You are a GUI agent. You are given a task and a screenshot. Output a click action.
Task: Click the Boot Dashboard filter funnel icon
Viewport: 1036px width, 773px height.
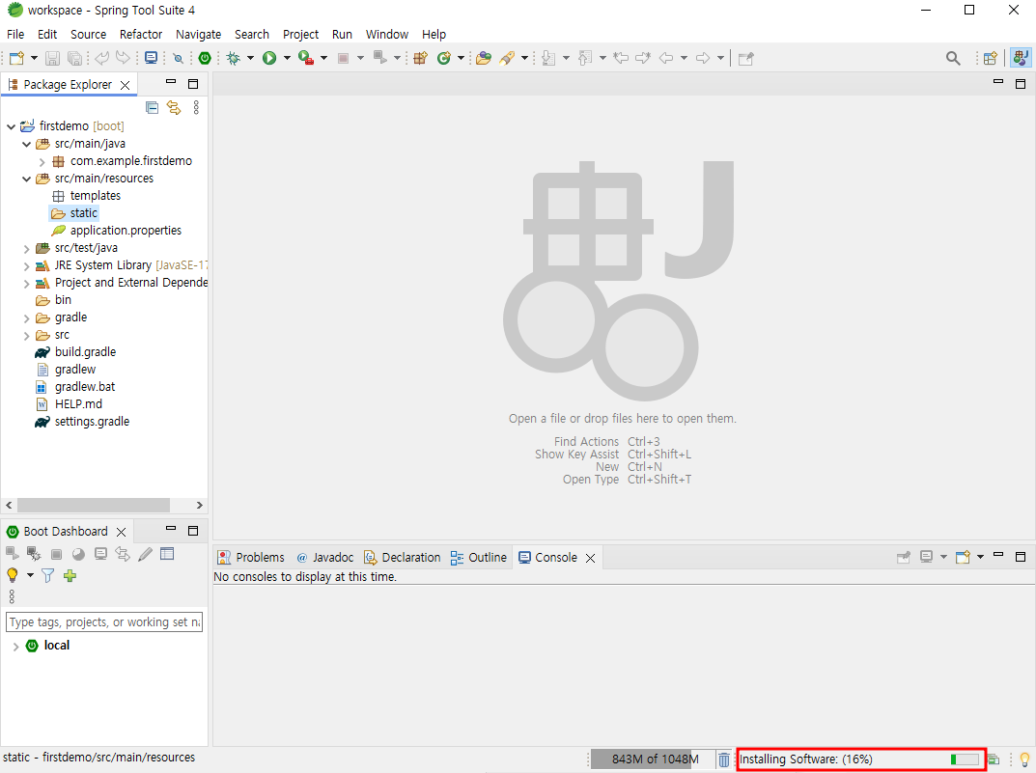coord(47,575)
